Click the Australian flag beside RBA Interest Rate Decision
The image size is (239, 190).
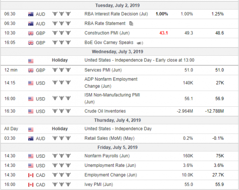coord(31,14)
